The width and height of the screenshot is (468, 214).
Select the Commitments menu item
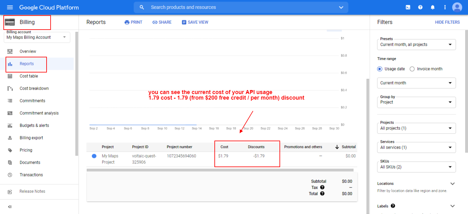pos(32,101)
